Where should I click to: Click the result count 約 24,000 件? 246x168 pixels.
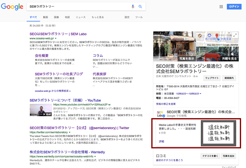[36, 26]
